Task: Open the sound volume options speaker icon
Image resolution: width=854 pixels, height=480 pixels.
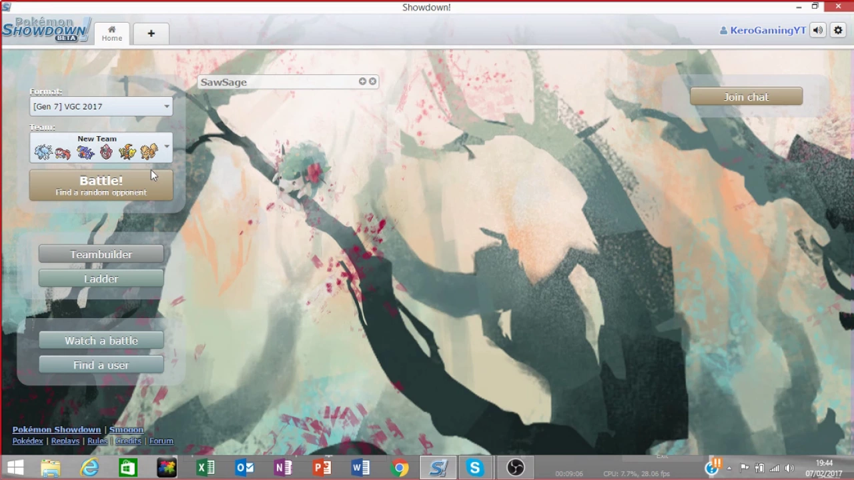Action: click(x=818, y=30)
